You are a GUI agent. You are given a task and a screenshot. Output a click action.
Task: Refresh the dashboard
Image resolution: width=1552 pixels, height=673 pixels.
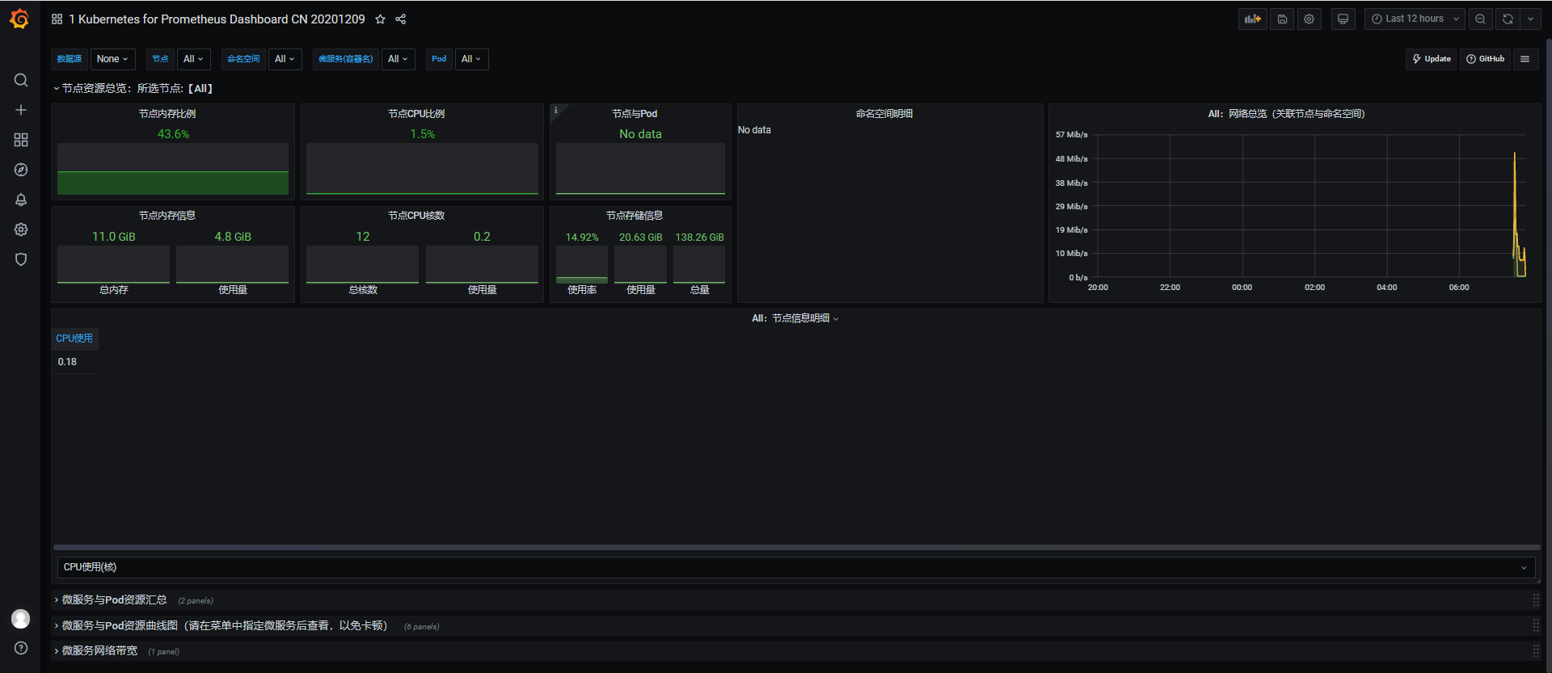[1508, 19]
